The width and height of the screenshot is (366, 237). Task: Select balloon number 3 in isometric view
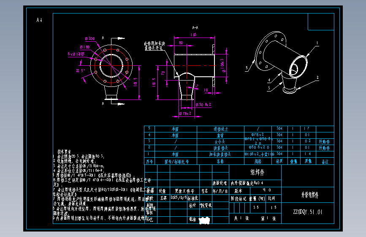pos(269,88)
